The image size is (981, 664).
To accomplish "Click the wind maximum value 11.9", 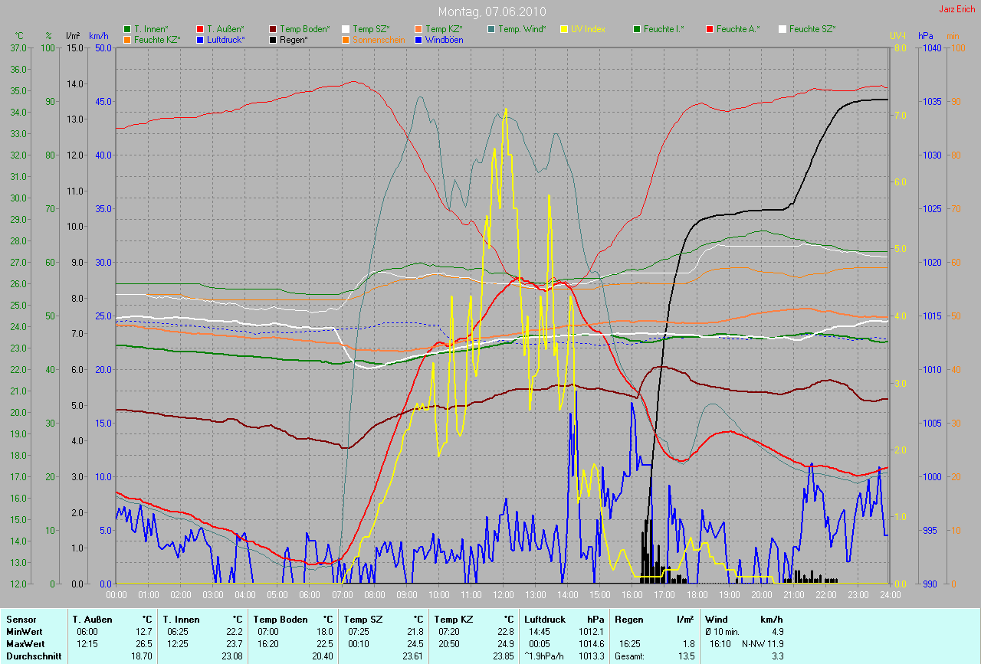I will coord(776,643).
